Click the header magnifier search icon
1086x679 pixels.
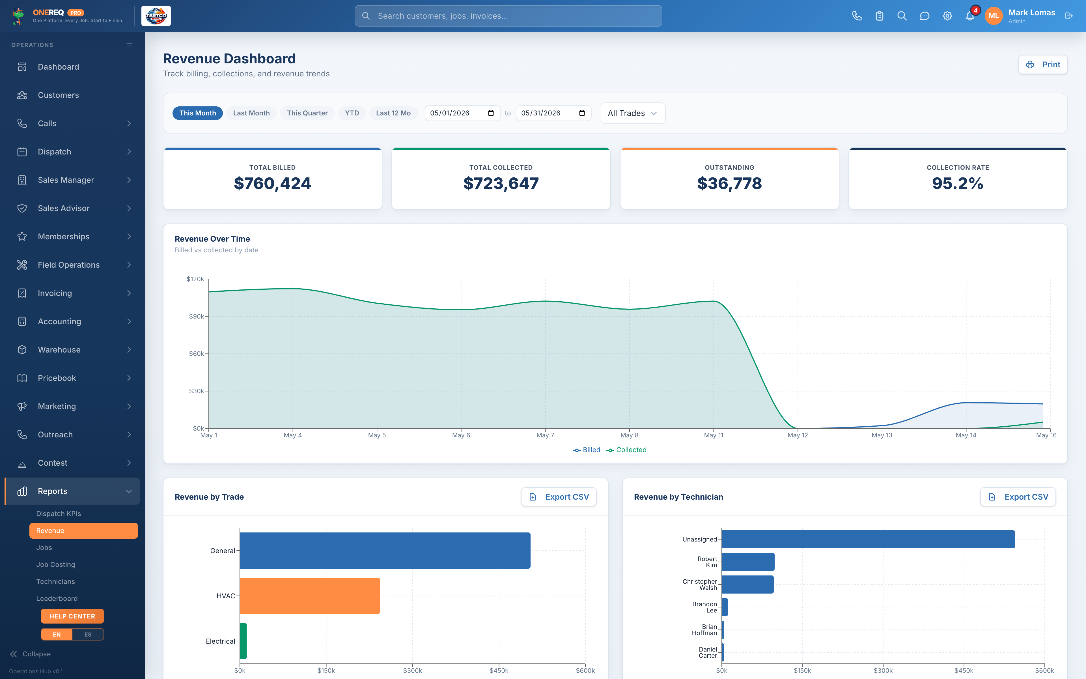tap(902, 16)
